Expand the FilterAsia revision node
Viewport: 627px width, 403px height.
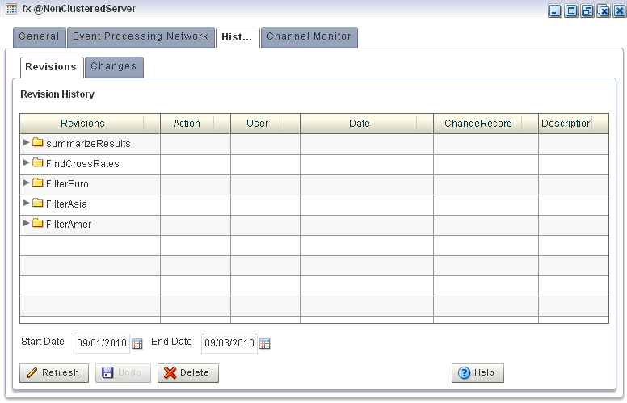[27, 204]
